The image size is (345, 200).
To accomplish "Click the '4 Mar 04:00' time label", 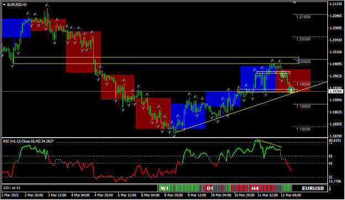I will (x=80, y=195).
